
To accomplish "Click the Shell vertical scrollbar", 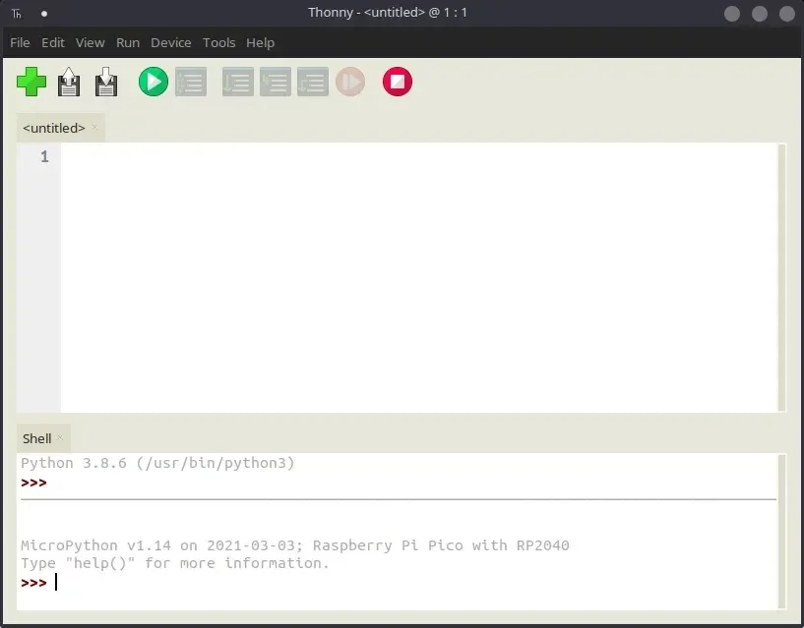I will coord(781,531).
